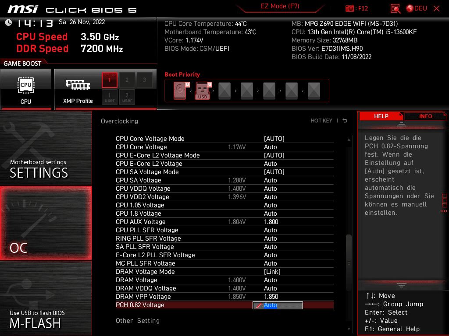The height and width of the screenshot is (336, 449).
Task: Select E-Core L2 PLL SFR Voltage row
Action: coord(224,255)
